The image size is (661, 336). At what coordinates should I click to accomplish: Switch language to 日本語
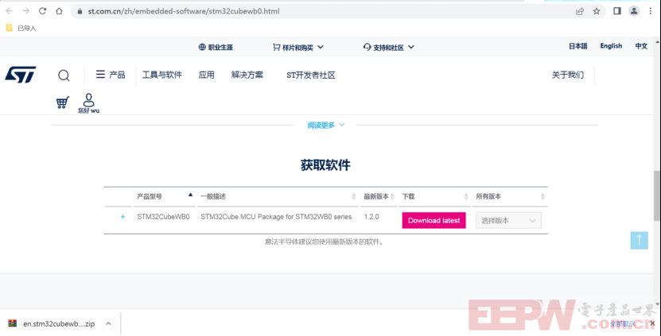pyautogui.click(x=578, y=46)
